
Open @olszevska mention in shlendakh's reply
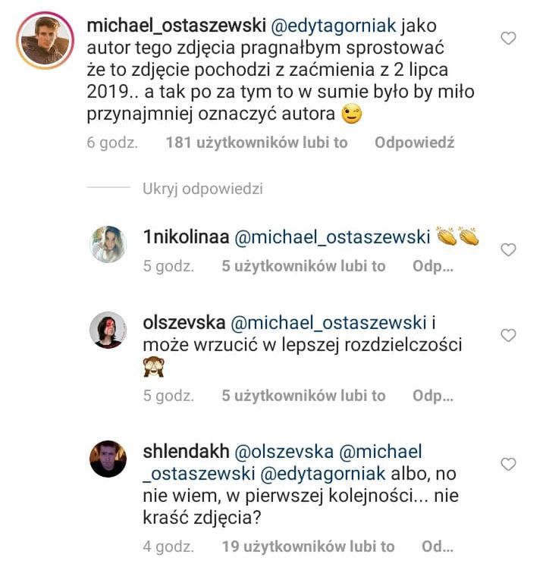pyautogui.click(x=285, y=452)
